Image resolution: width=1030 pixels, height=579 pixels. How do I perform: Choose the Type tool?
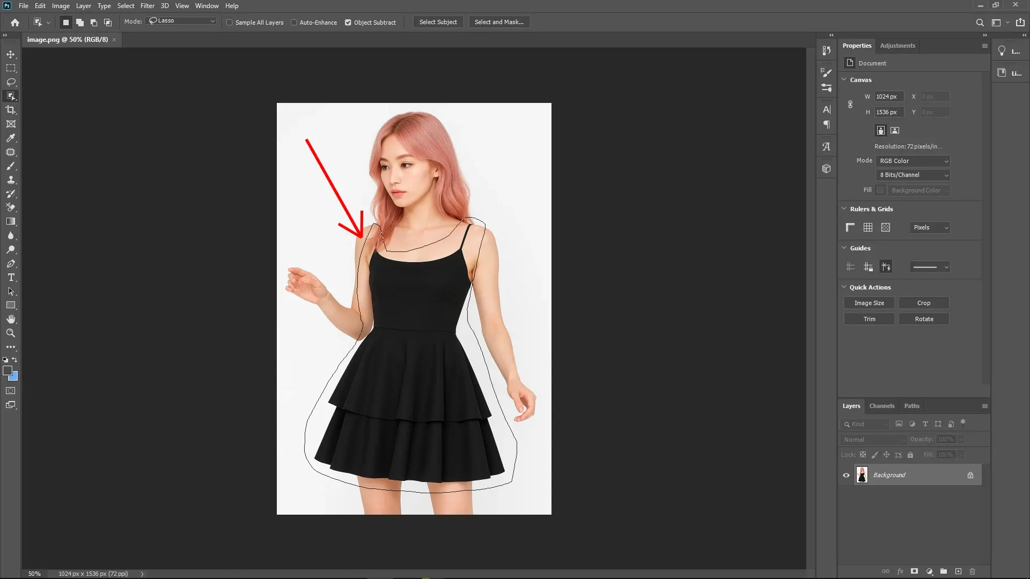point(11,278)
